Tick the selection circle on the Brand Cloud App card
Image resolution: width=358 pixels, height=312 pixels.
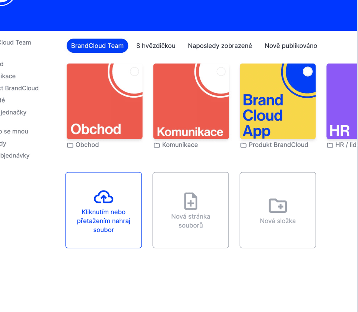point(308,71)
